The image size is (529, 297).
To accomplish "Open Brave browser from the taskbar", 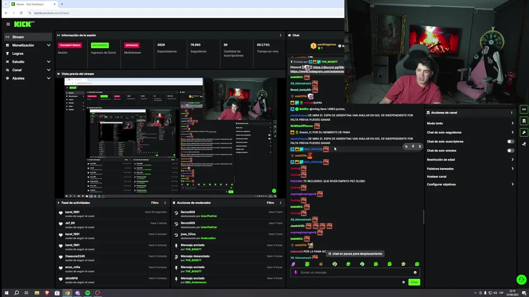I will [47, 293].
